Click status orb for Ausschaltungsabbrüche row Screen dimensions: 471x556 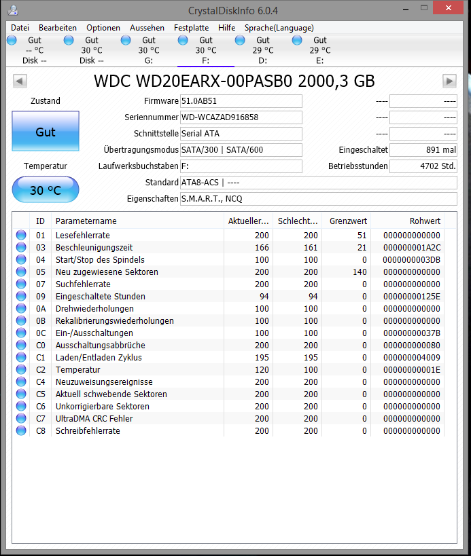coord(21,345)
